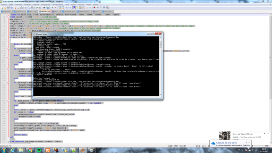Open the Plugins menu
272x153 pixels.
click(x=88, y=5)
